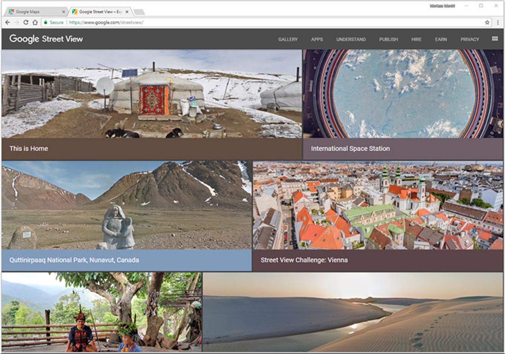Open the GALLERY menu item
506x354 pixels.
tap(288, 39)
